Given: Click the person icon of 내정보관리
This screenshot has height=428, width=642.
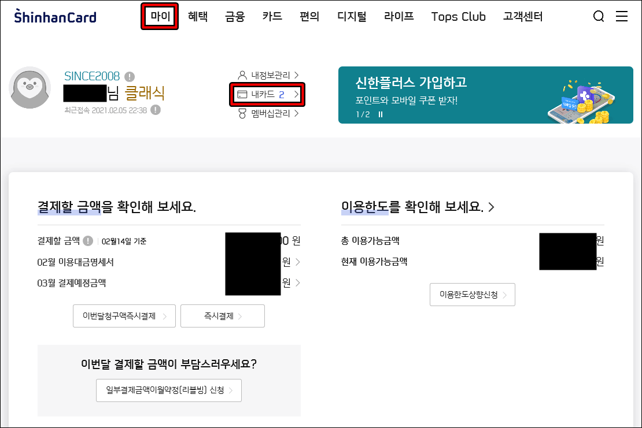Looking at the screenshot, I should coord(242,75).
